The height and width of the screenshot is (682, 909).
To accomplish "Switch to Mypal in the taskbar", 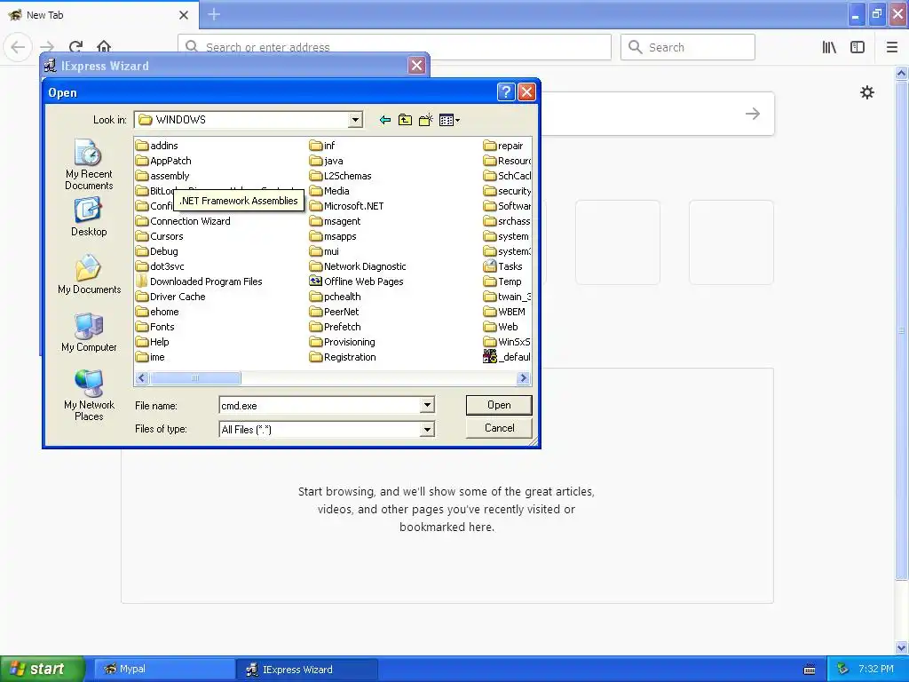I will coord(163,670).
